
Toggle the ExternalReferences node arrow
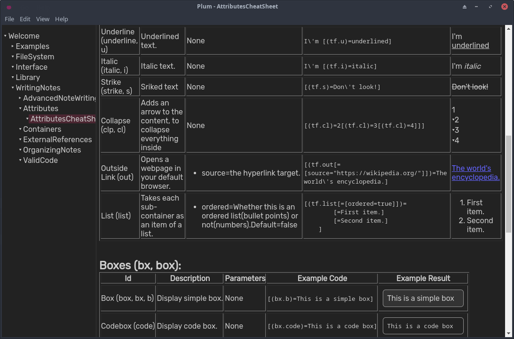point(20,139)
